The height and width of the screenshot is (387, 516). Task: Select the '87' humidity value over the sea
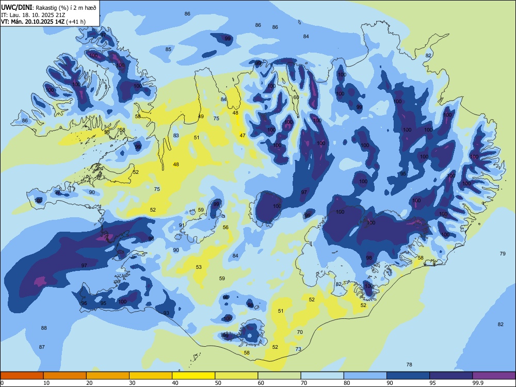coord(42,347)
